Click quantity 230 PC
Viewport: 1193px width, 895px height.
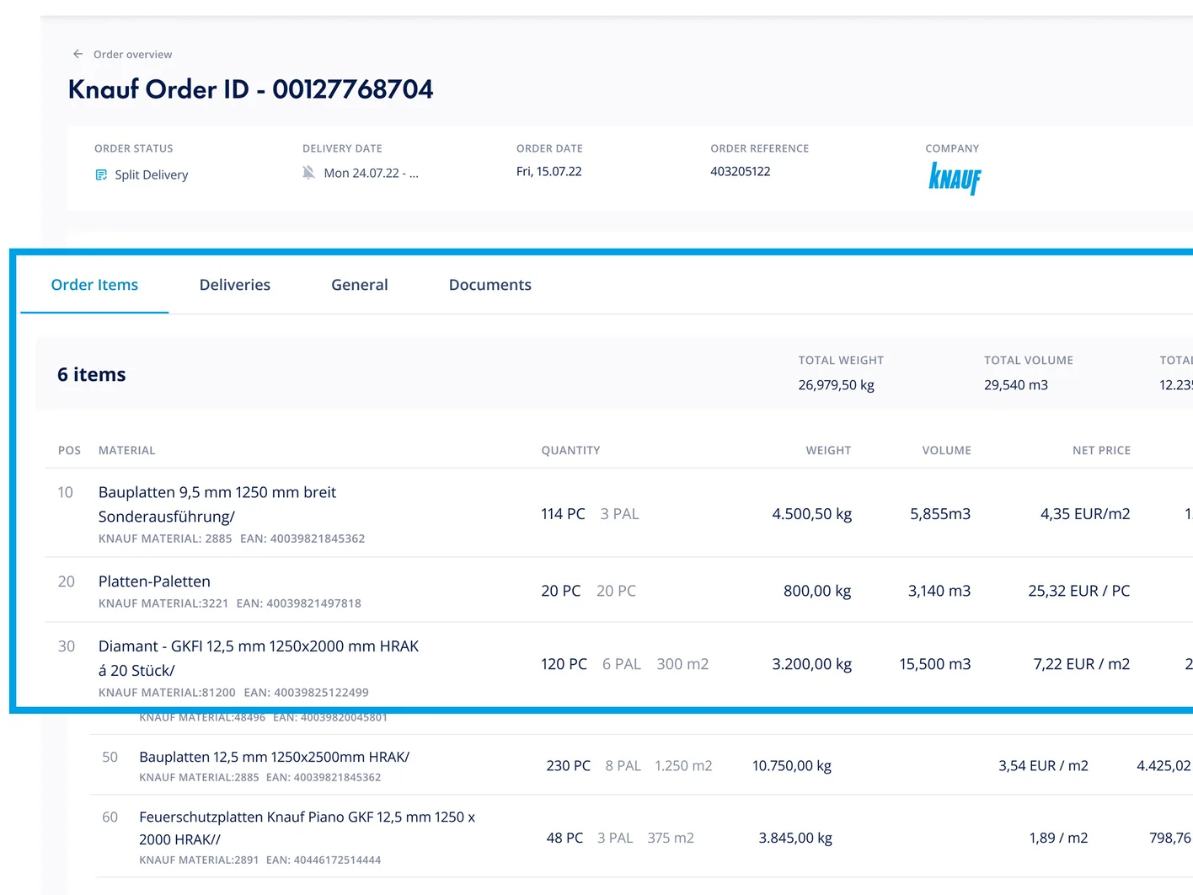tap(569, 766)
